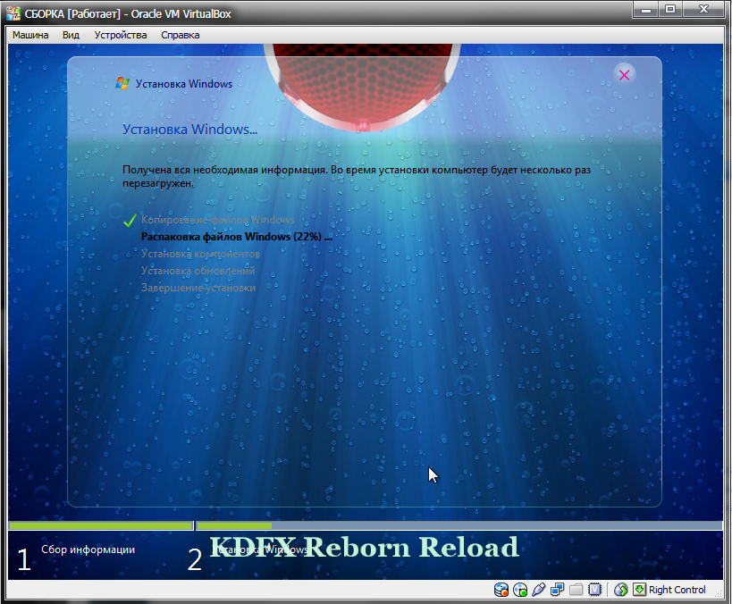
Task: Click the network adapters status icon
Action: pos(558,590)
